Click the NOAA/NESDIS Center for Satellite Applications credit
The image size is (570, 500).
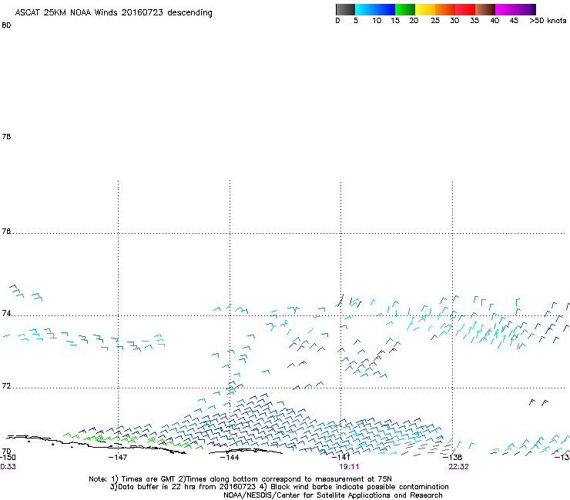[x=333, y=495]
